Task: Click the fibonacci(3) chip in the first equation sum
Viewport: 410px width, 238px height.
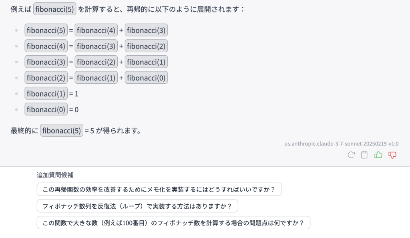Action: pos(146,30)
